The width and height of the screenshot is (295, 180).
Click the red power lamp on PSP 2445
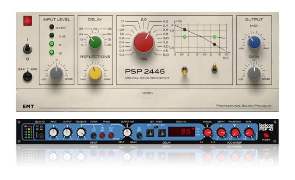click(x=28, y=20)
